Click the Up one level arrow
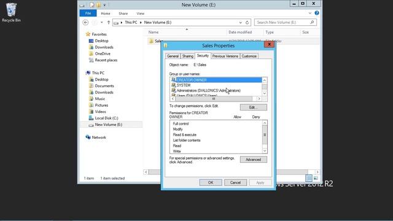The image size is (393, 221). (x=109, y=22)
